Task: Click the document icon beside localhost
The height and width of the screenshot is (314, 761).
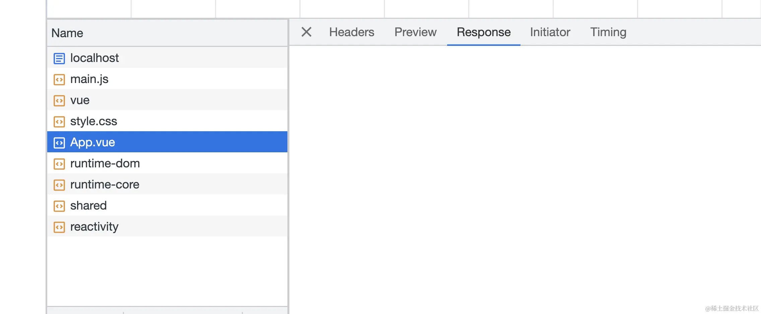Action: coord(59,58)
